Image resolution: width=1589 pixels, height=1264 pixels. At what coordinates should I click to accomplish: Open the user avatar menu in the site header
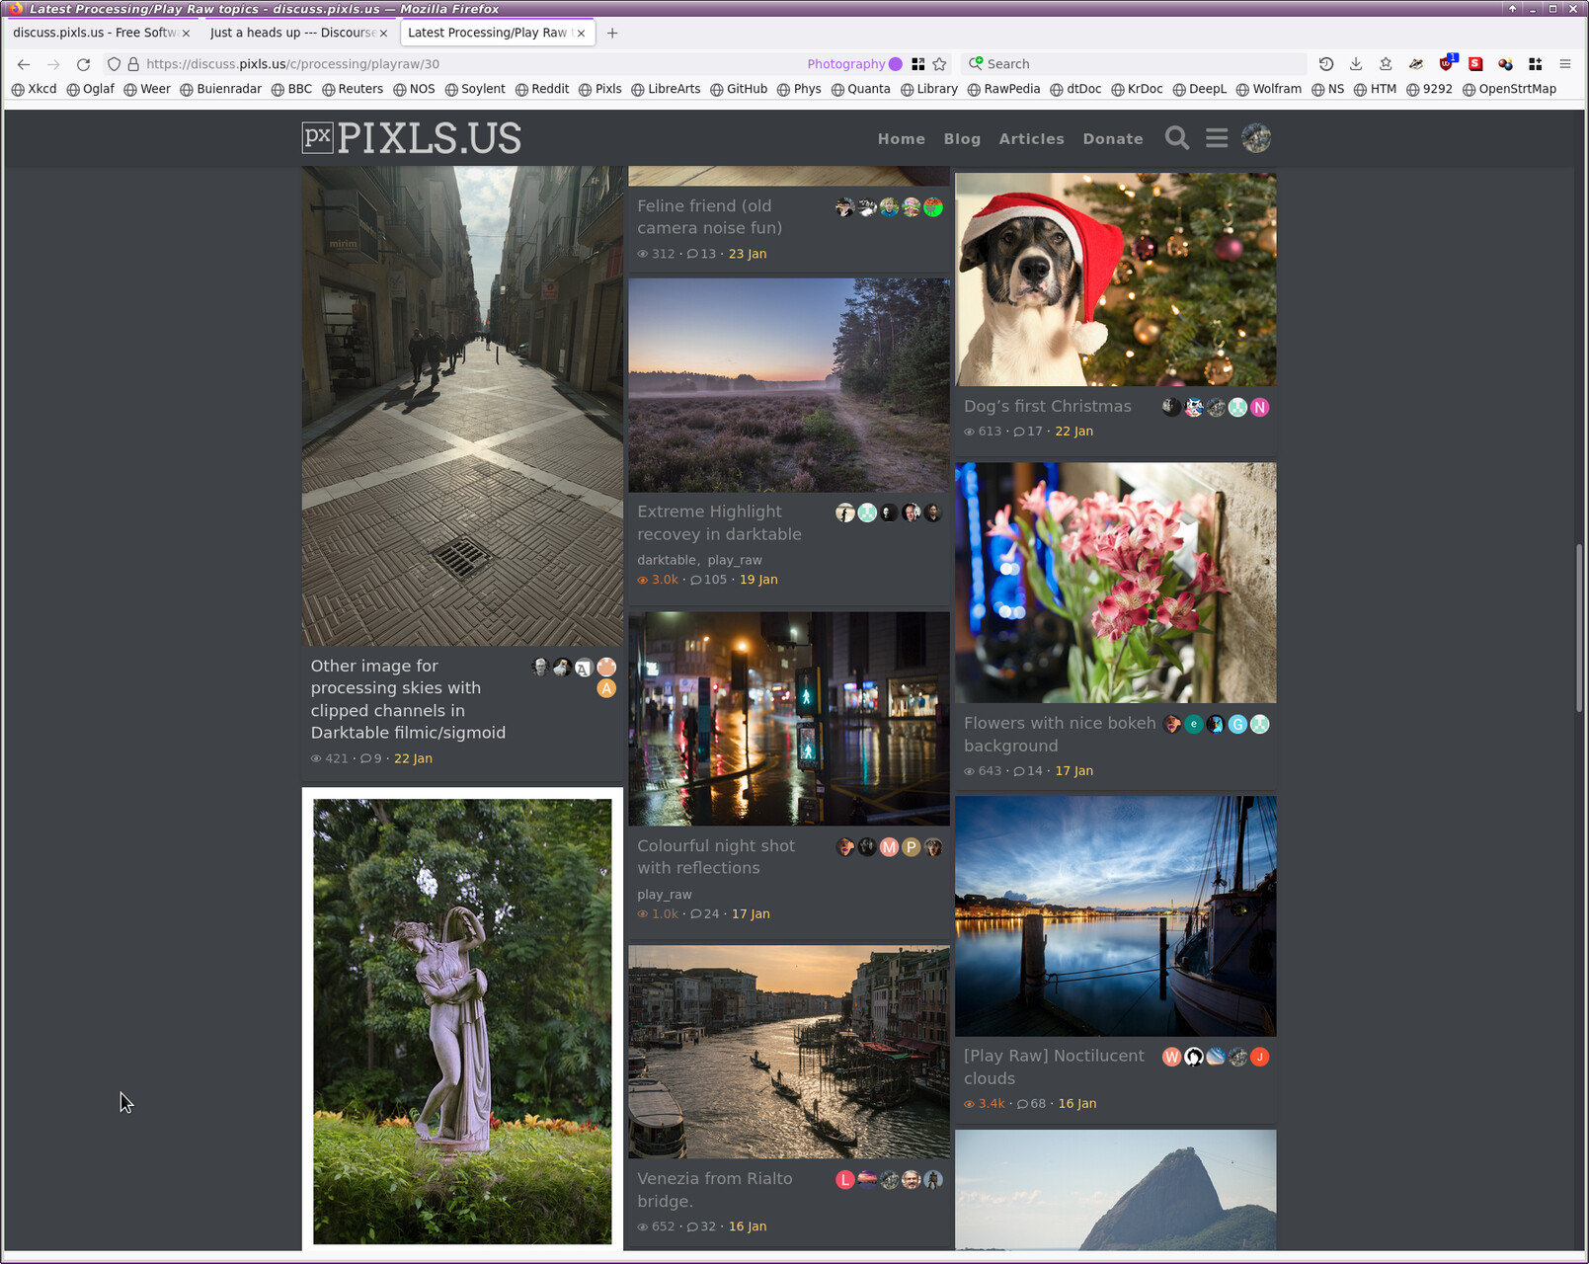point(1256,138)
